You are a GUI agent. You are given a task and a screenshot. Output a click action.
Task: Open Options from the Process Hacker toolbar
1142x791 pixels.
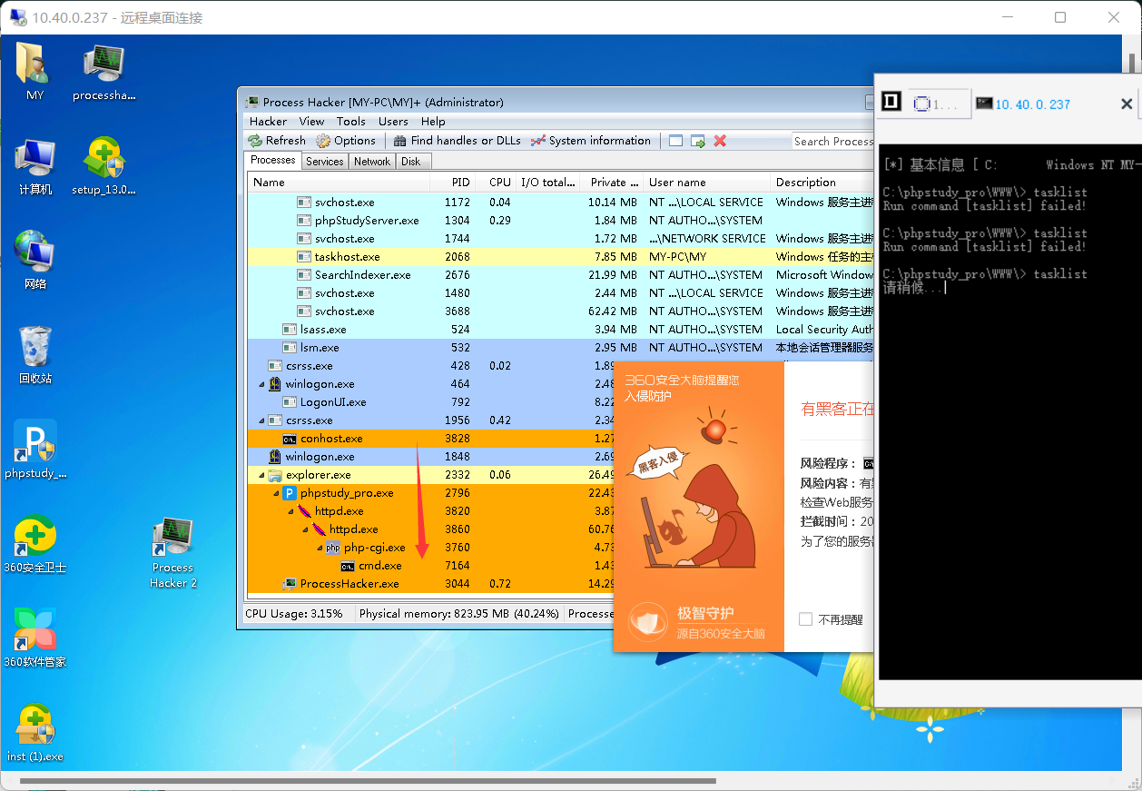[346, 141]
